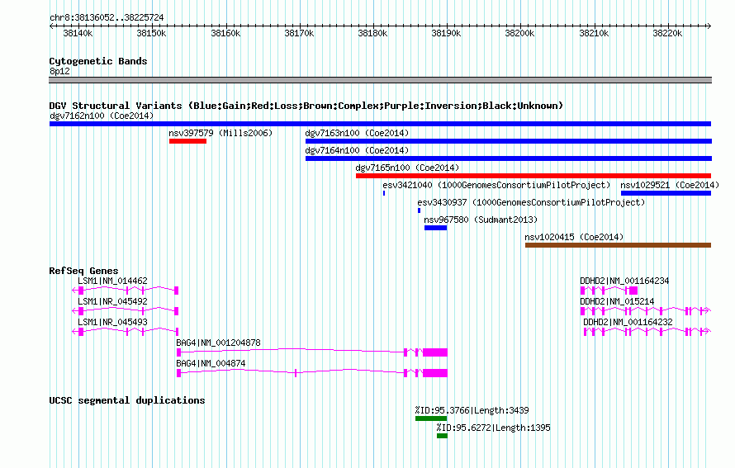Select the BAG4|NM_001204878 transcript label
The height and width of the screenshot is (468, 735).
coord(219,343)
